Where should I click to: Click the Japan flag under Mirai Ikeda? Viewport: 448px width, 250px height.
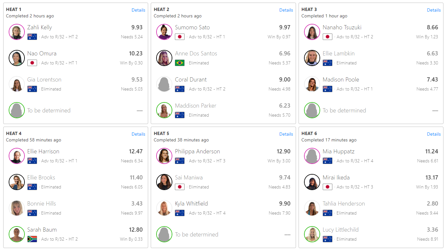328,187
